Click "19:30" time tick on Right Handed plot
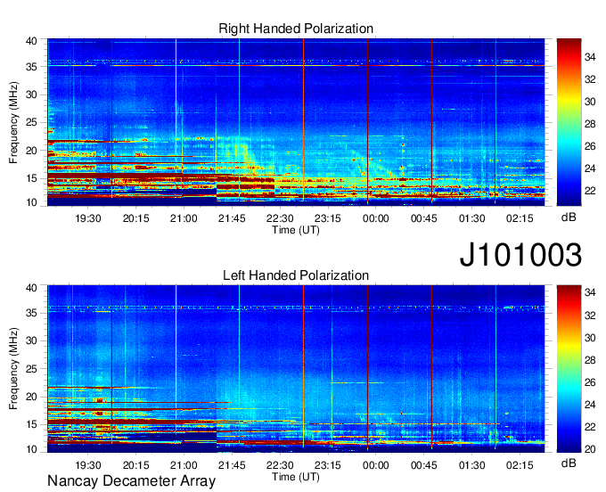The width and height of the screenshot is (606, 492). 87,218
